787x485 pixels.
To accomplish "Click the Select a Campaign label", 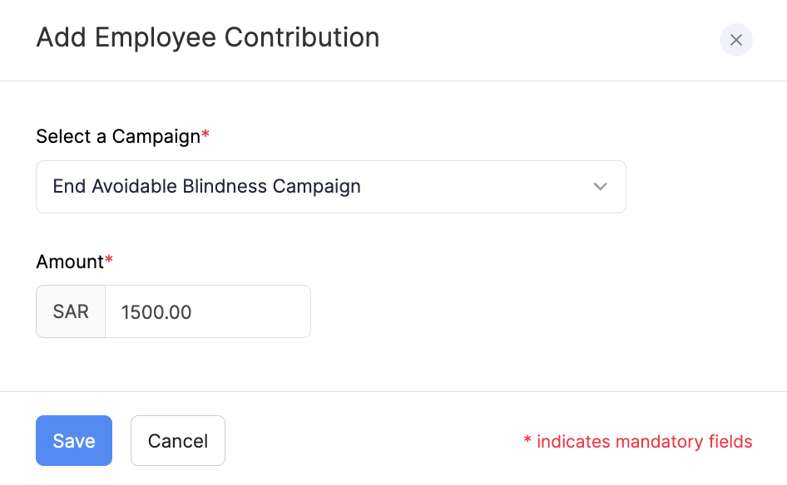I will click(x=117, y=136).
